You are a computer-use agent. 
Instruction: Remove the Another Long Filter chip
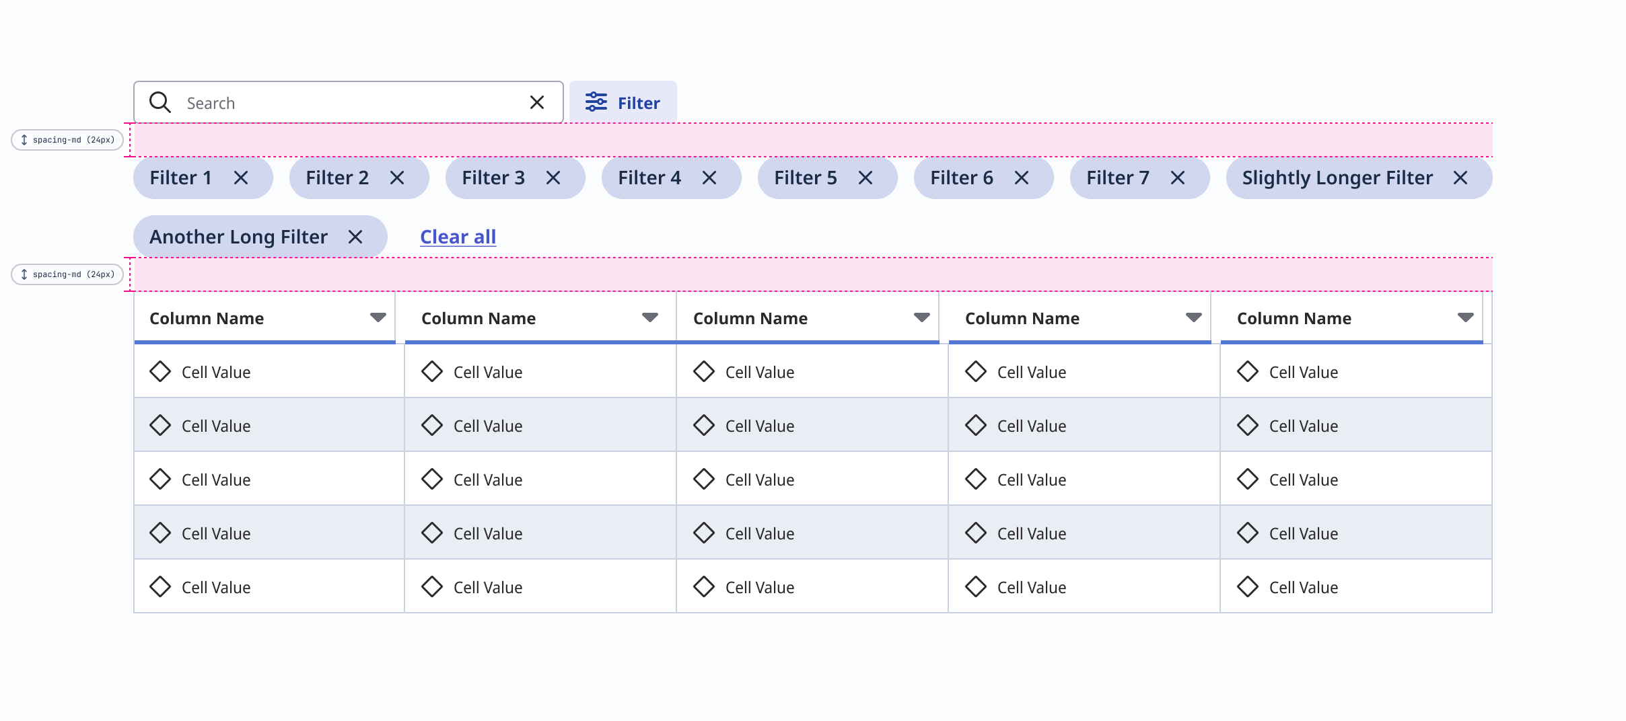click(x=355, y=237)
